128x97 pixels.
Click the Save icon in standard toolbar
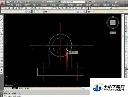(x=9, y=8)
